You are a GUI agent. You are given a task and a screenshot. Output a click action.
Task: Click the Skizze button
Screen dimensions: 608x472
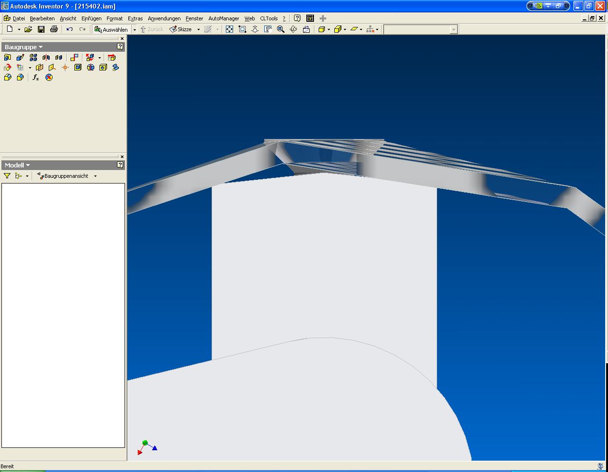pos(181,29)
